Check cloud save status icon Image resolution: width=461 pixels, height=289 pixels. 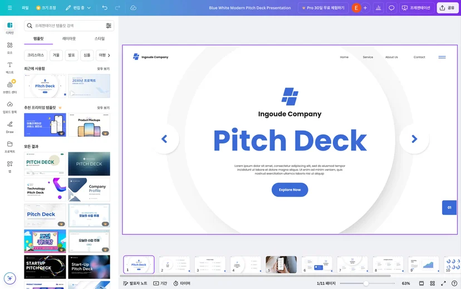tap(133, 8)
